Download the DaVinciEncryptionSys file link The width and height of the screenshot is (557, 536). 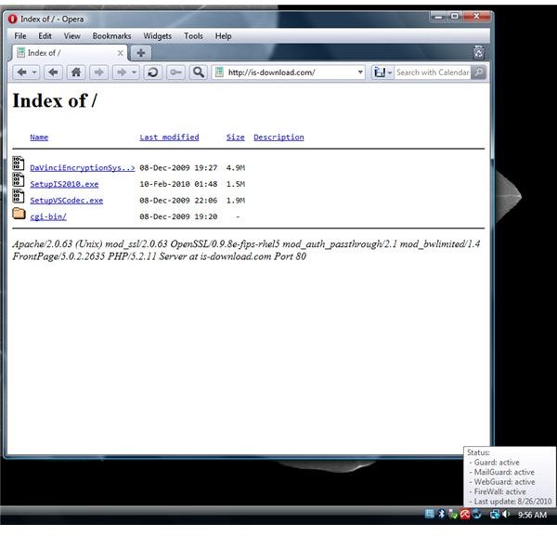pyautogui.click(x=83, y=168)
